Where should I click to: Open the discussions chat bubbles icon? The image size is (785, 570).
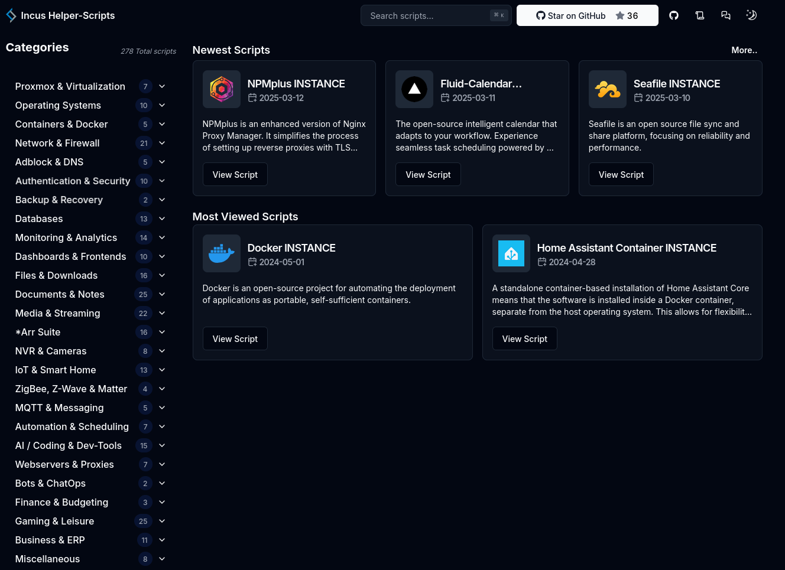[x=726, y=15]
